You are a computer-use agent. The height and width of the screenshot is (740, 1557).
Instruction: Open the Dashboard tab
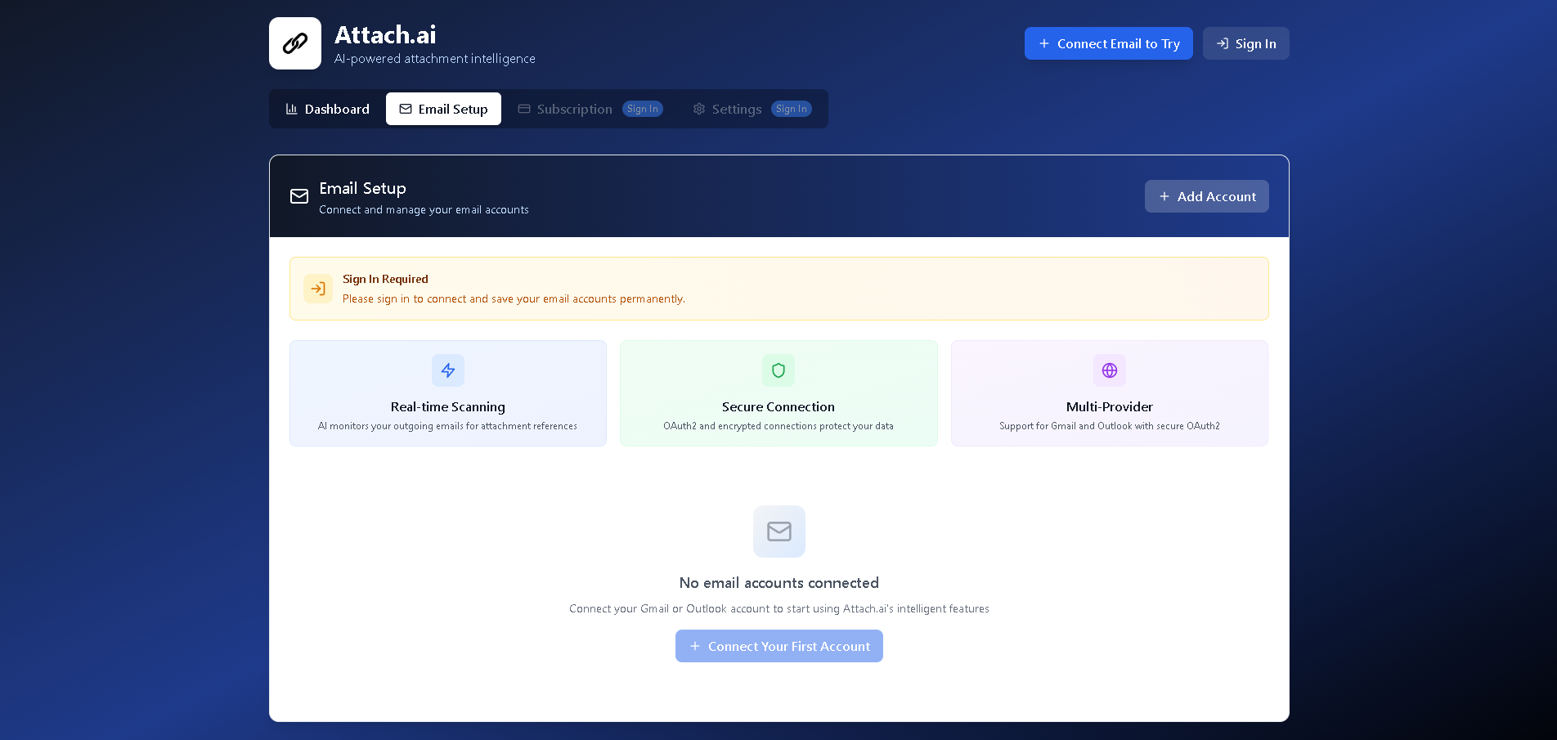coord(327,109)
